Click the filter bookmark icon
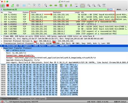Viewport: 128px width, 103px height. (1, 10)
